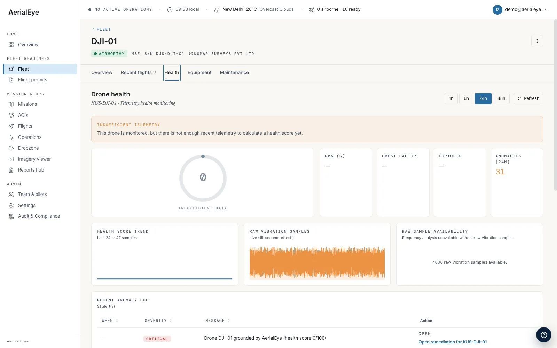Click the Operations activity icon

click(11, 137)
